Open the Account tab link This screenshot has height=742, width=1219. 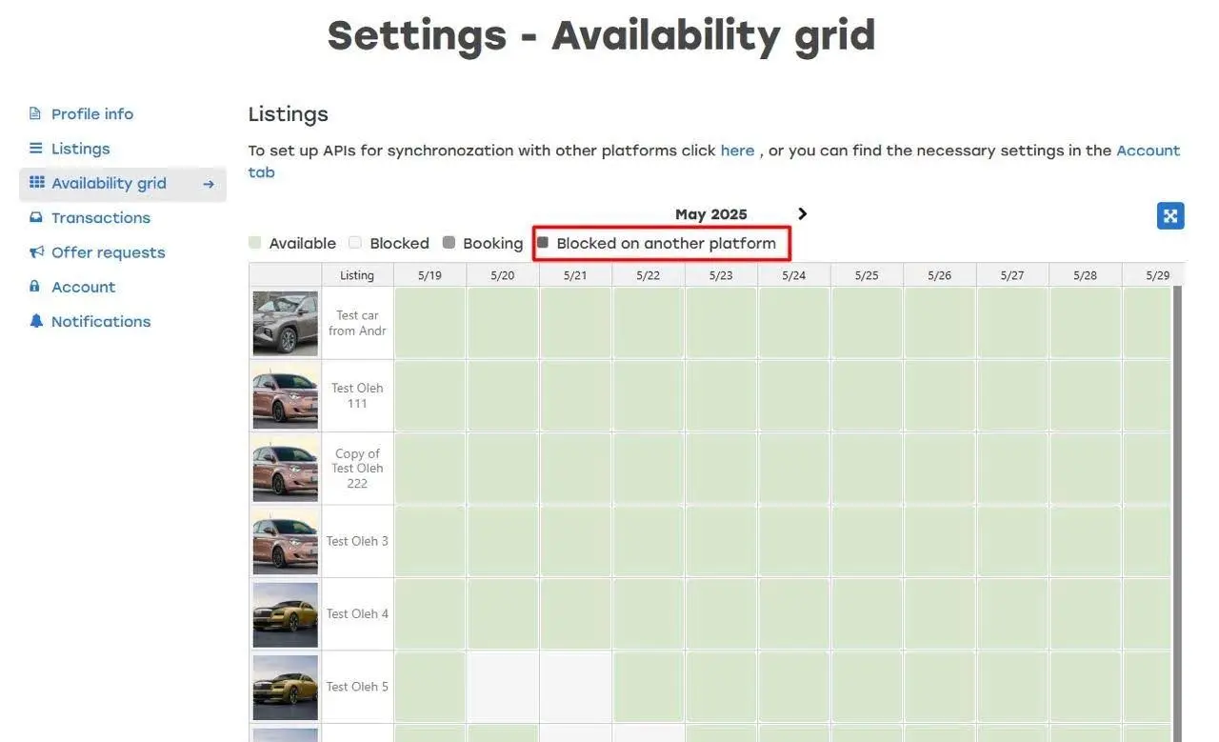click(1149, 150)
